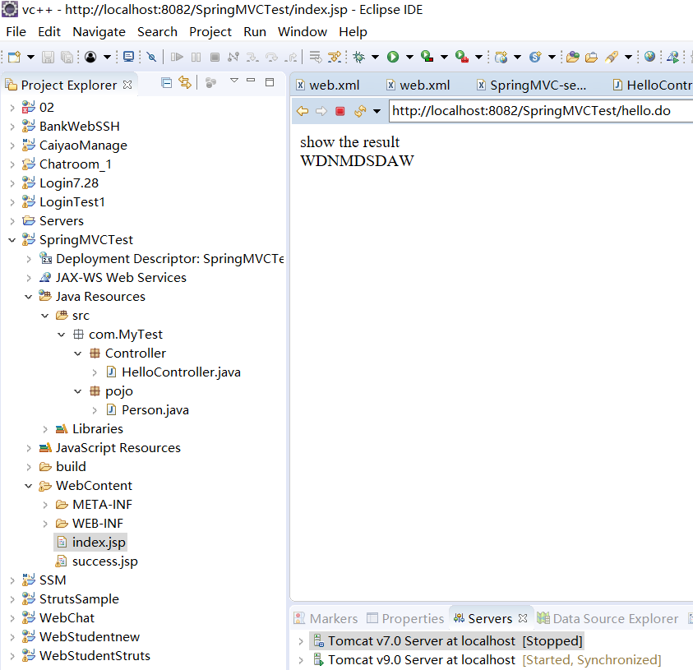Toggle Skip All Breakpoints
The image size is (693, 670).
pos(151,57)
